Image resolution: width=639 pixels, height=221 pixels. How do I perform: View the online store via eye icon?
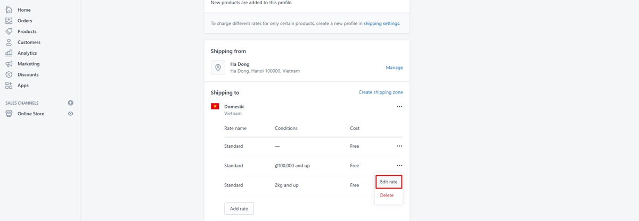[71, 114]
